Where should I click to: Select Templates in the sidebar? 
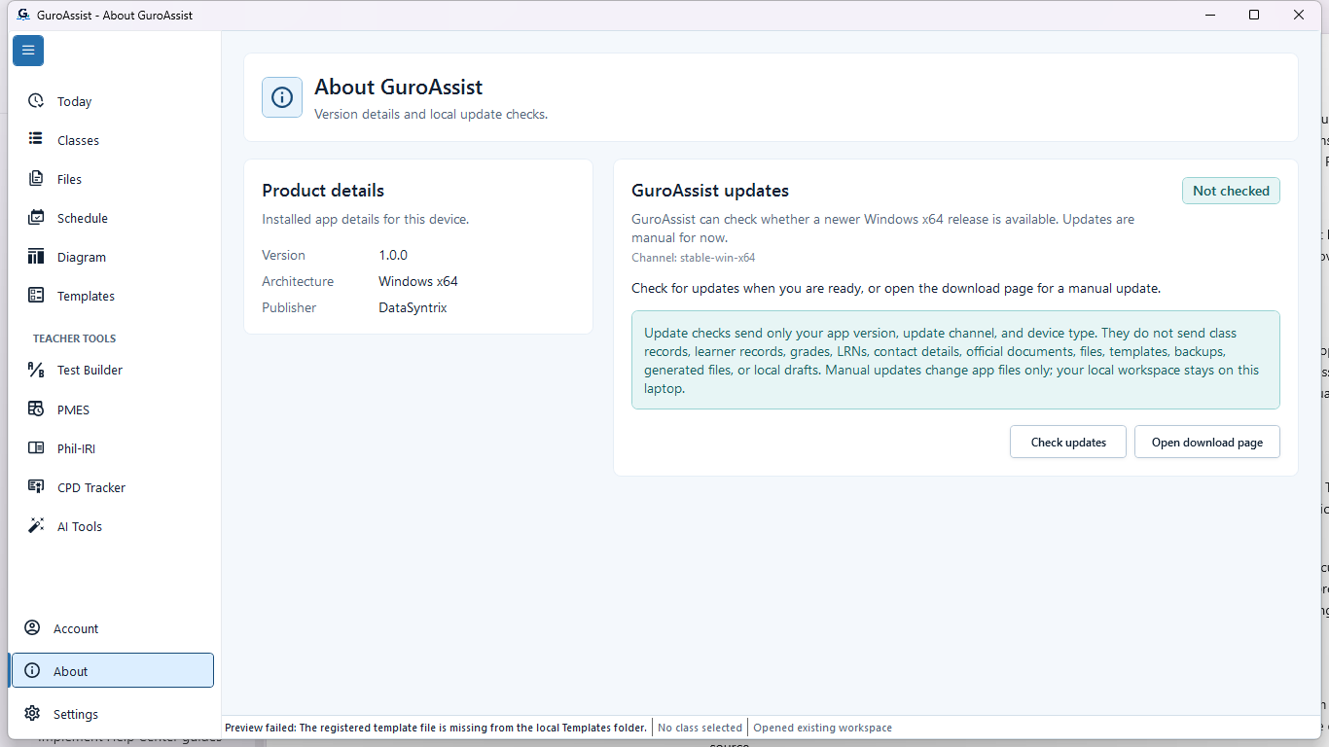tap(112, 296)
